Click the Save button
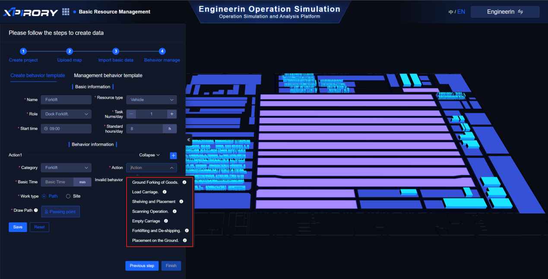Image resolution: width=548 pixels, height=279 pixels. (18, 227)
